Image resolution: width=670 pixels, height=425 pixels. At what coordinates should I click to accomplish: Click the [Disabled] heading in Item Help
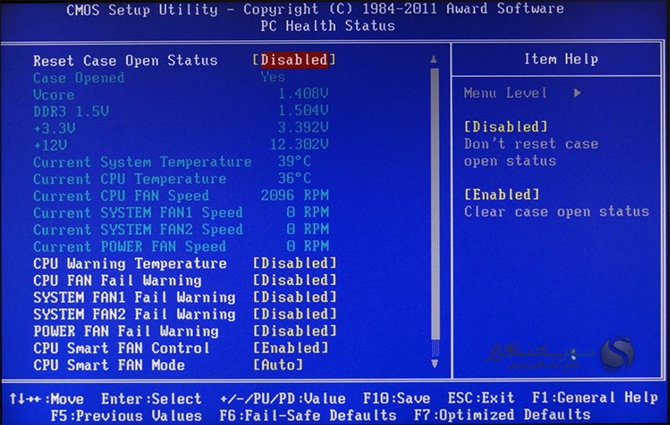pos(506,127)
